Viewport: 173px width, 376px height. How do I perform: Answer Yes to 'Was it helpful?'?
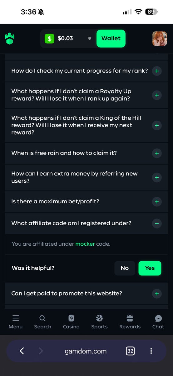tap(150, 268)
